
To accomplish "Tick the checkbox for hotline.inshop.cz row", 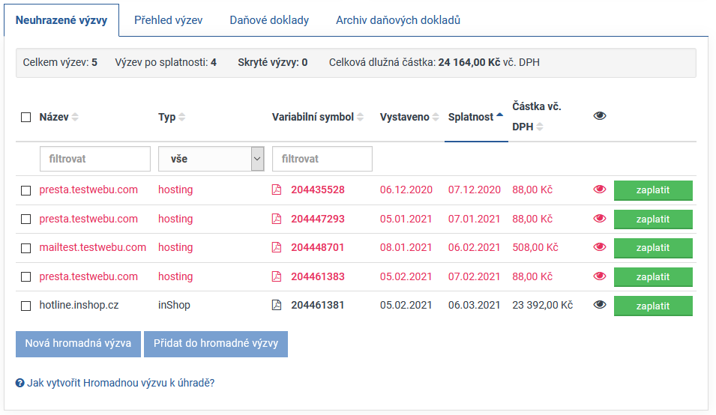I will 26,306.
